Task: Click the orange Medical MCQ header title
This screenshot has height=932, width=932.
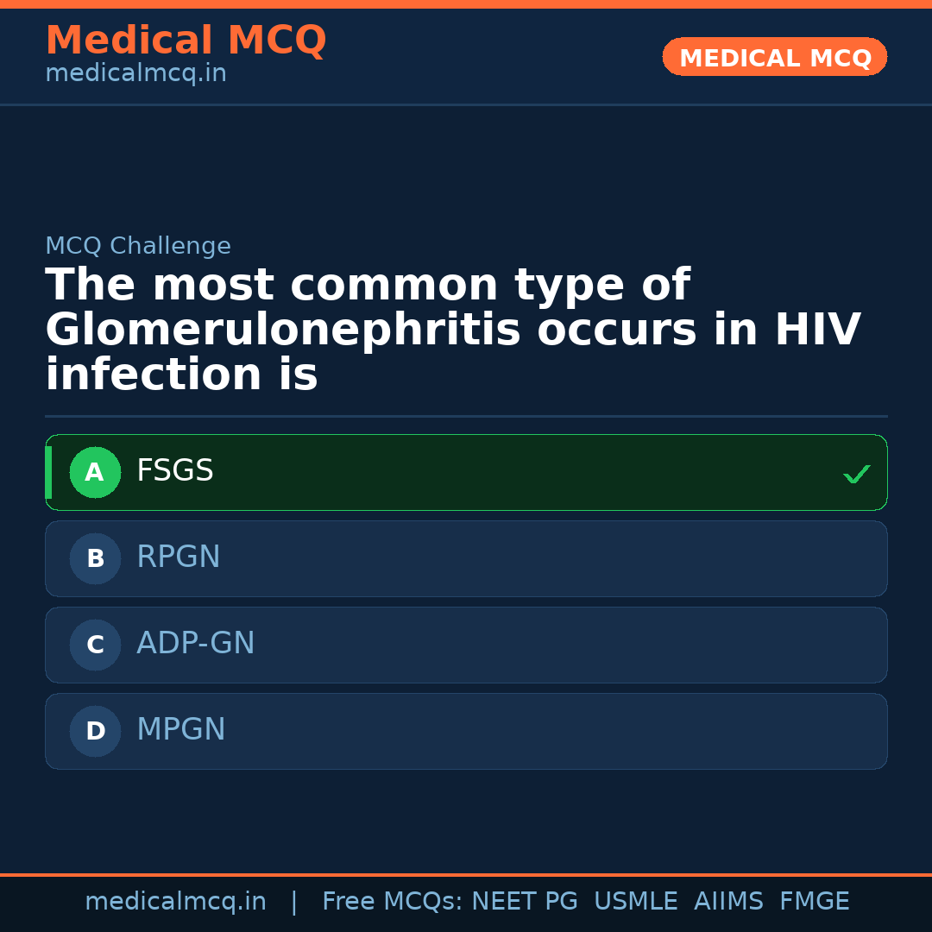Action: [186, 41]
